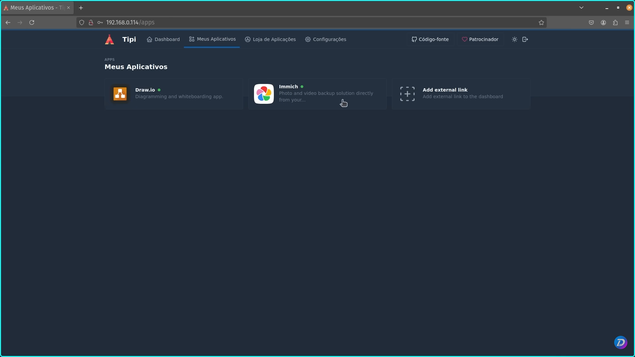Toggle the light theme sun icon
This screenshot has height=357, width=635.
515,39
